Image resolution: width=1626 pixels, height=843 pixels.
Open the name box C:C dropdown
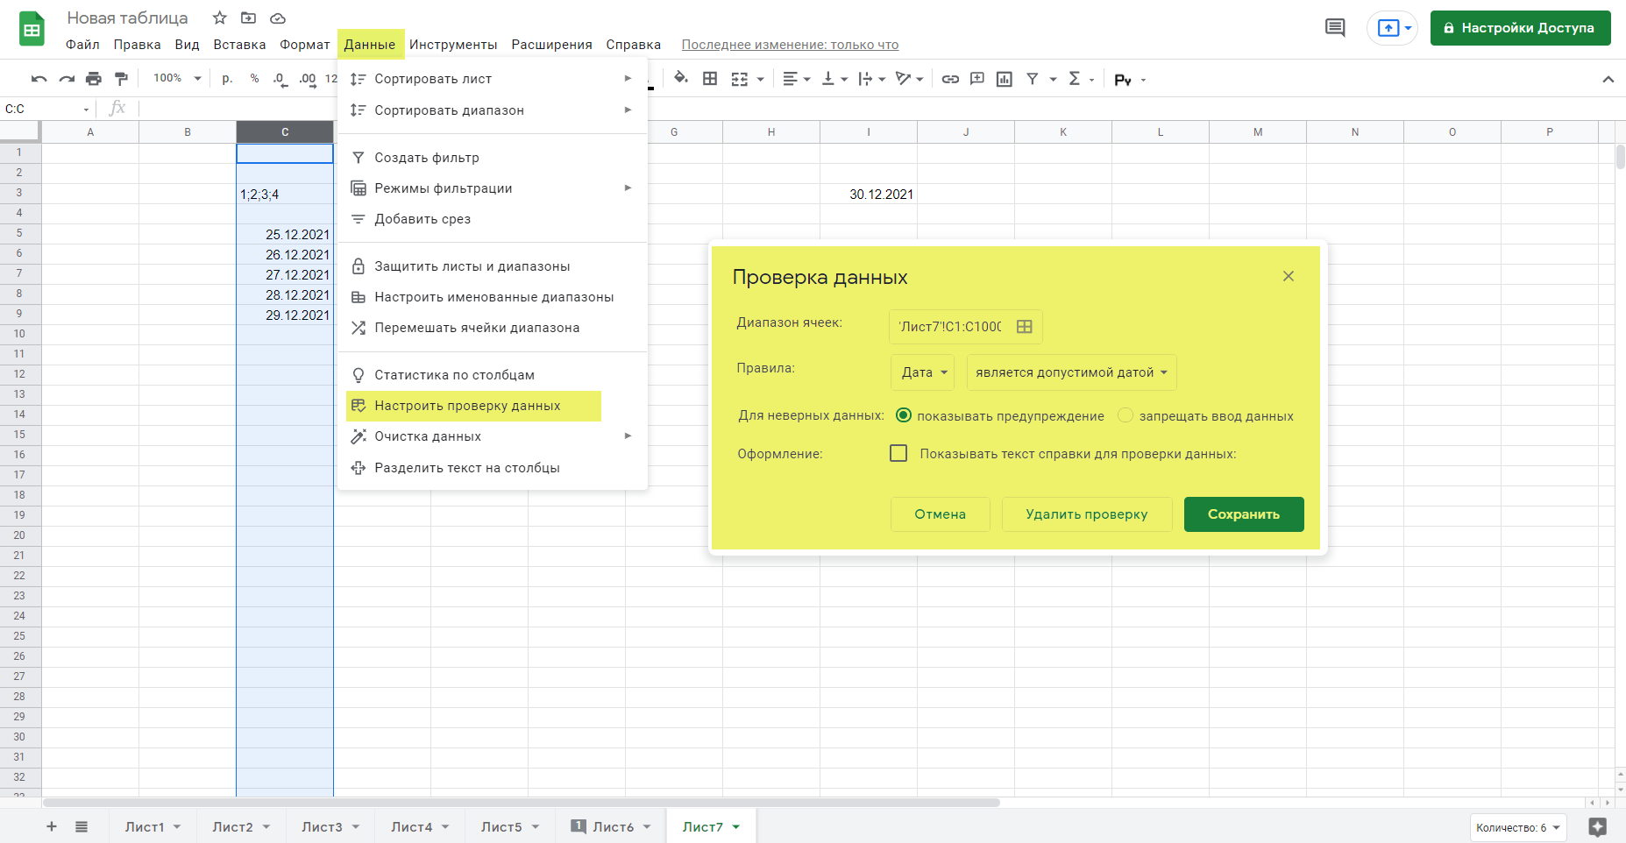(x=86, y=110)
